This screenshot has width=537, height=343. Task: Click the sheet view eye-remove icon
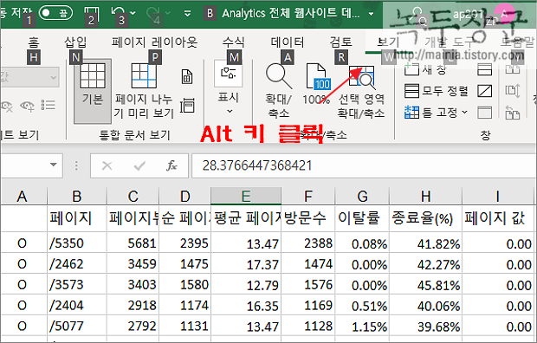tap(7, 107)
